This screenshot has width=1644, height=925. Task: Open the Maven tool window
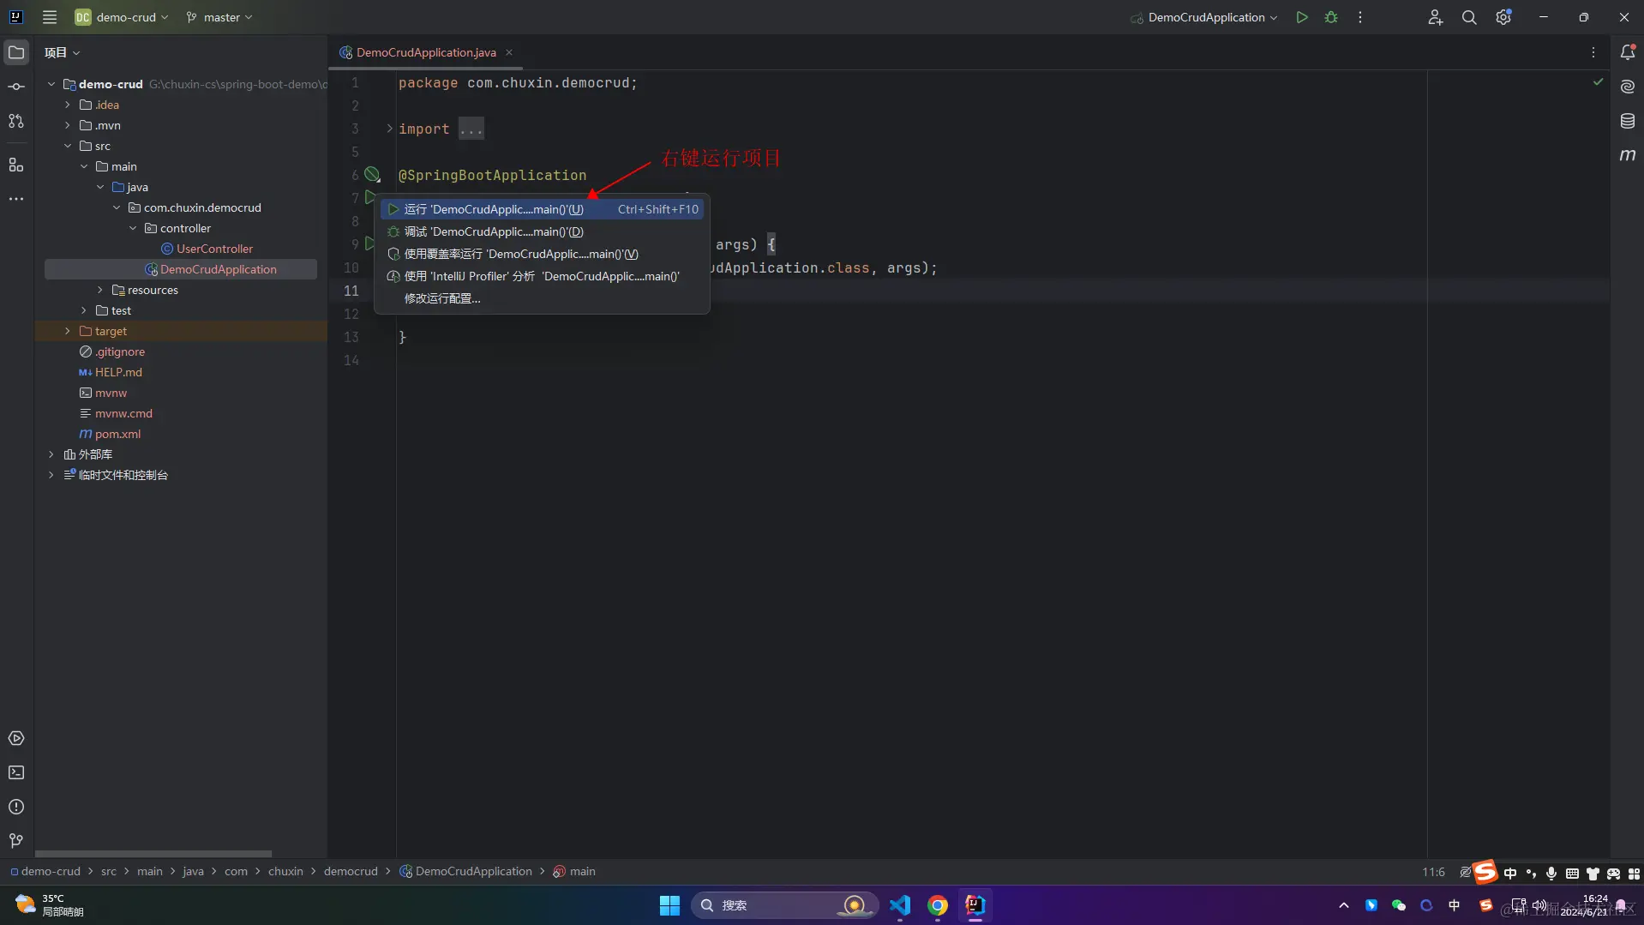[1628, 155]
